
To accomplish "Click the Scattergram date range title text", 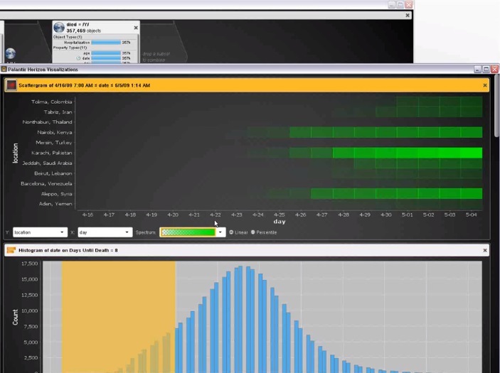I will (84, 85).
